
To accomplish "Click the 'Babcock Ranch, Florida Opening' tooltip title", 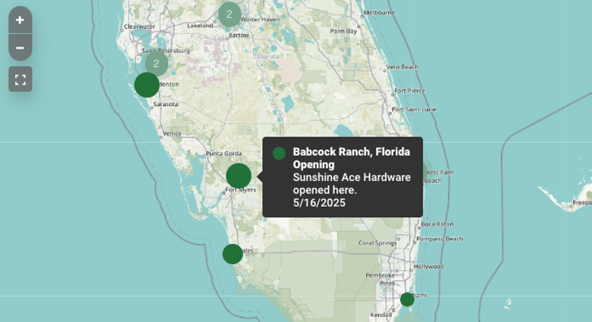I will pos(351,158).
